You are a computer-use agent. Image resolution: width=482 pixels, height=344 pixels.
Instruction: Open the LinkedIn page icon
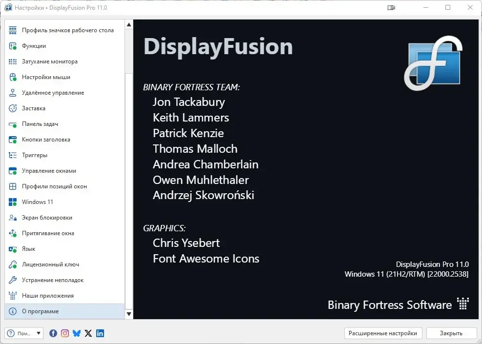[100, 333]
